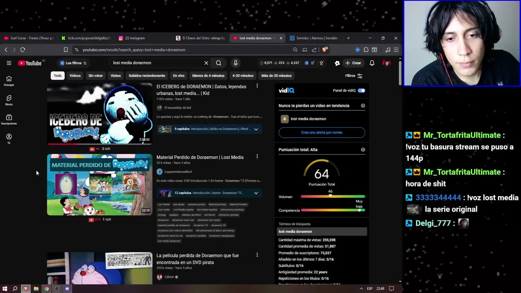This screenshot has height=293, width=521.
Task: Open Suscripciones in the sidebar
Action: [x=9, y=119]
